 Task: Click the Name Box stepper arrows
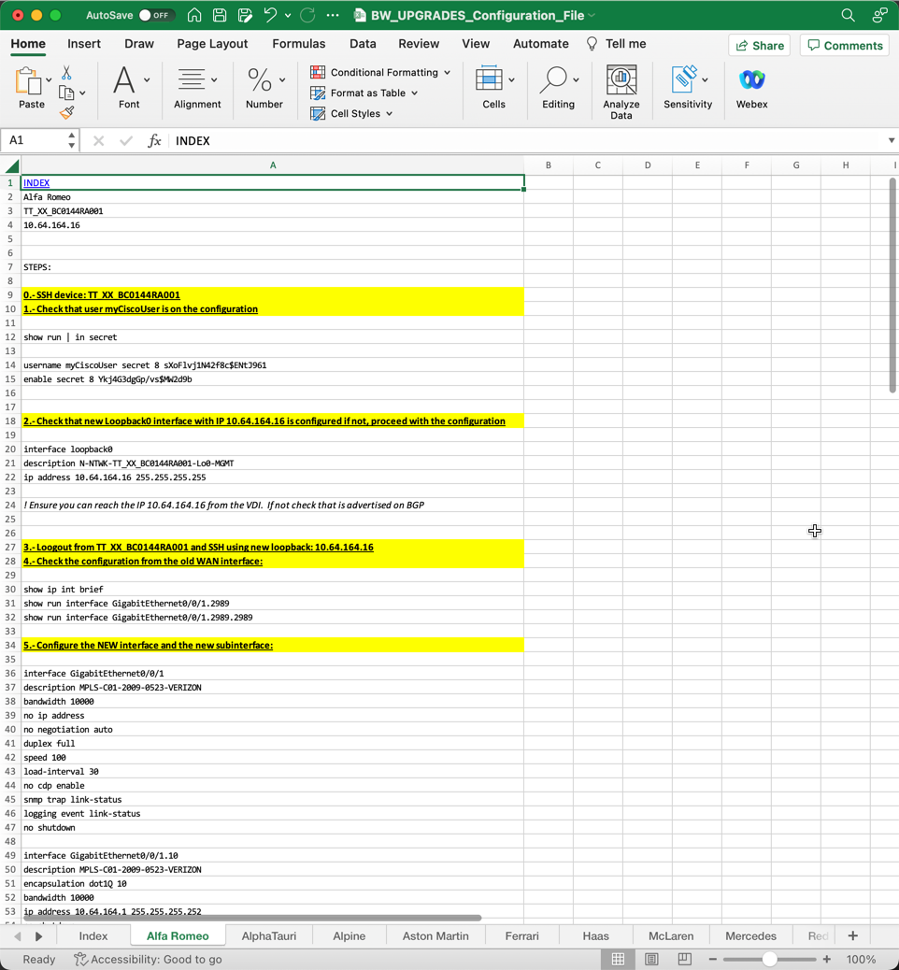click(x=72, y=140)
